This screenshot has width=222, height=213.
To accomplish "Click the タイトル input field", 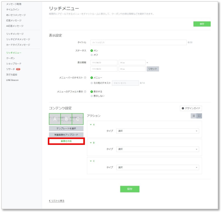I will point(138,43).
